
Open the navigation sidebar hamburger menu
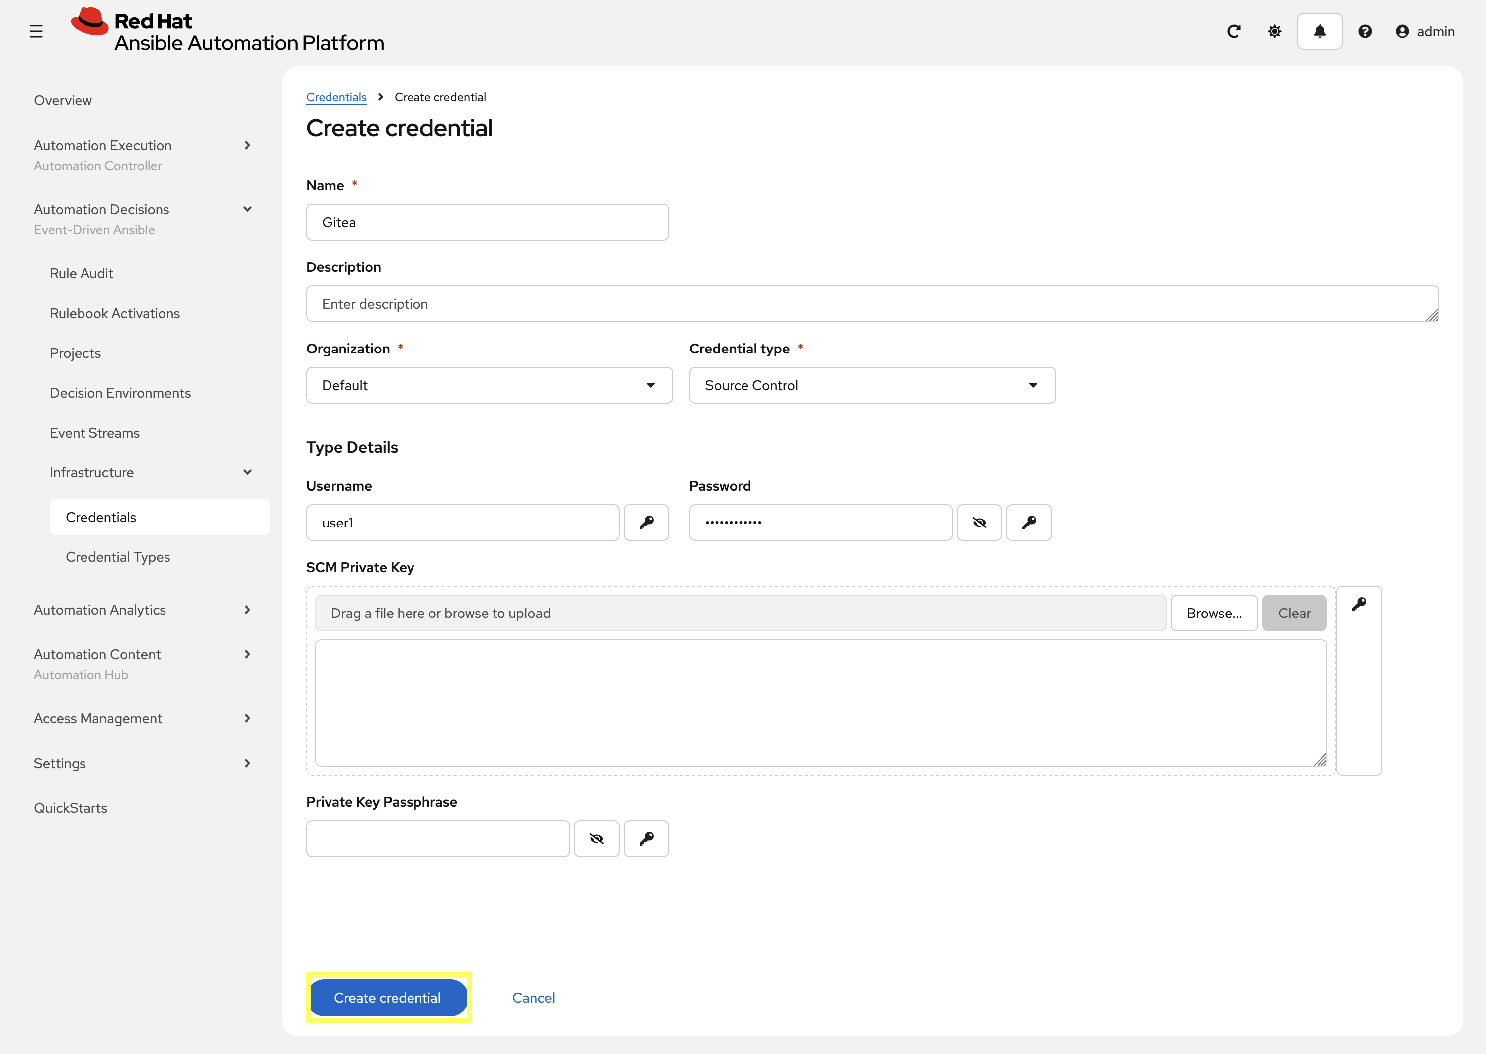pyautogui.click(x=36, y=30)
